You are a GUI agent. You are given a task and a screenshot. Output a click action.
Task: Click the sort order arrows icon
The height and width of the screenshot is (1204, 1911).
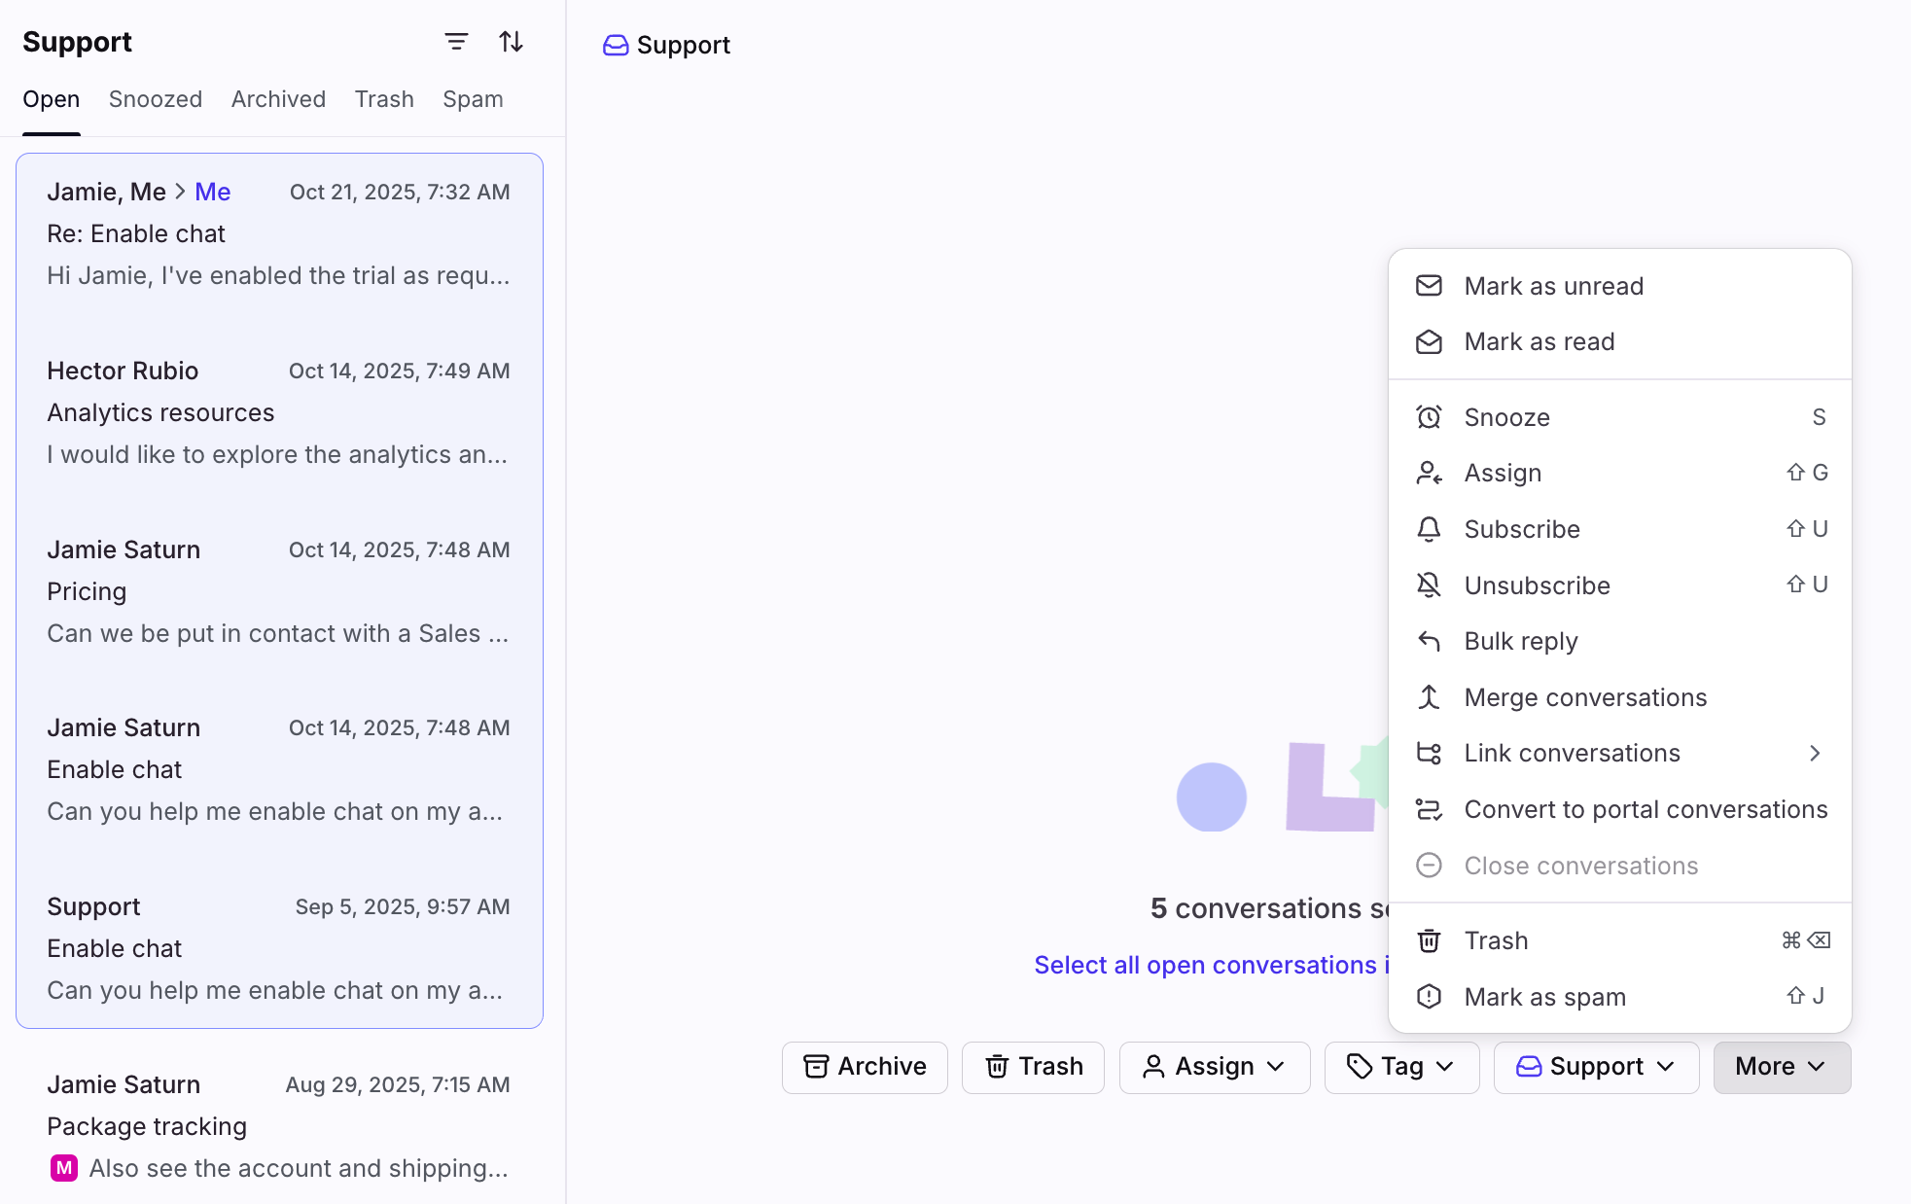coord(511,42)
